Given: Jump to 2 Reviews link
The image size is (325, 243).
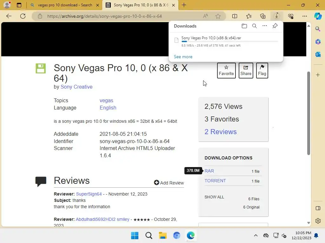Looking at the screenshot, I should [221, 132].
